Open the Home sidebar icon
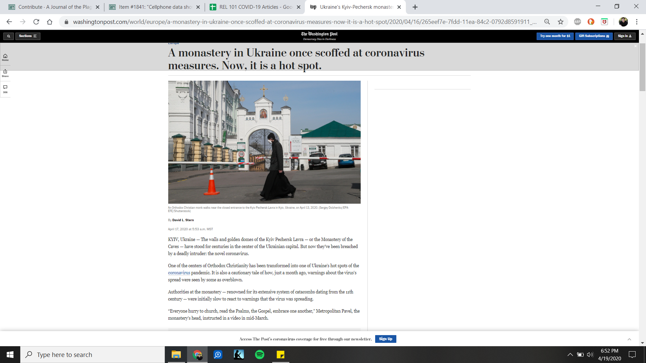 [5, 57]
